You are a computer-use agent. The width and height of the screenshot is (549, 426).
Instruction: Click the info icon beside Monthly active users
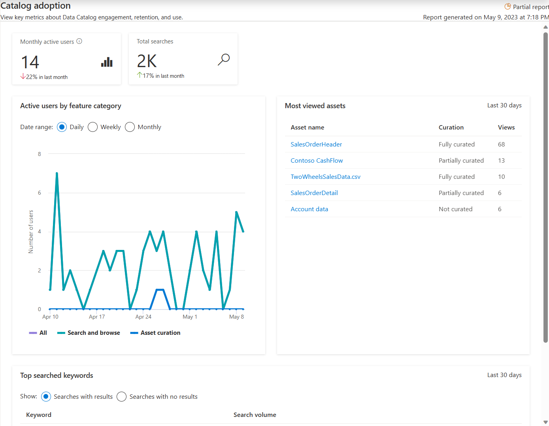tap(79, 41)
